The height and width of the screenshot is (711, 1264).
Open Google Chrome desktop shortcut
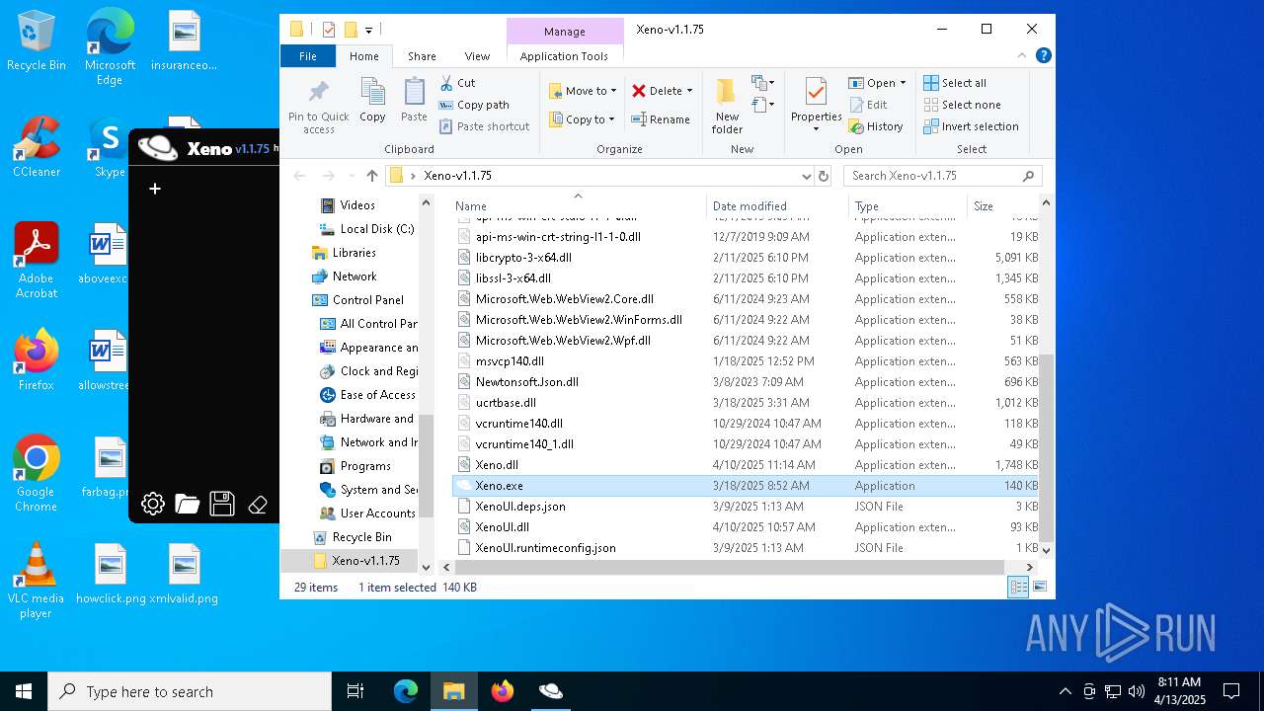click(37, 473)
